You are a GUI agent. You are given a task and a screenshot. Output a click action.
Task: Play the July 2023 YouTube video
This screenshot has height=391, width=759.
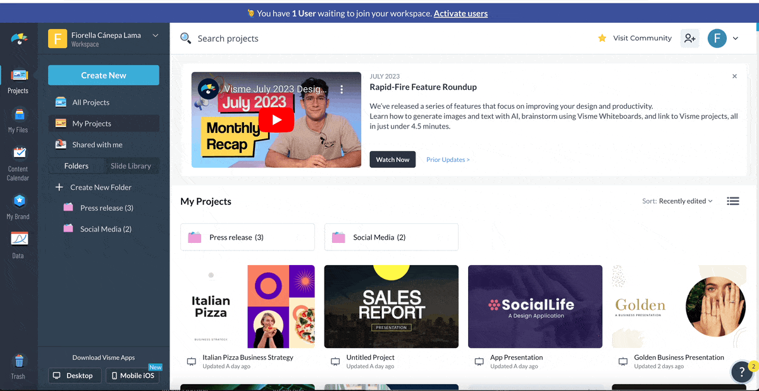[276, 120]
